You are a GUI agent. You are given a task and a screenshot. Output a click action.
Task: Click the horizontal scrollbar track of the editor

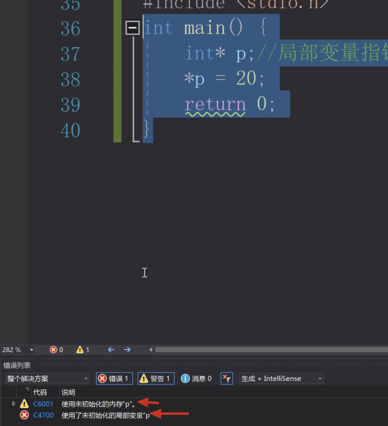[271, 350]
